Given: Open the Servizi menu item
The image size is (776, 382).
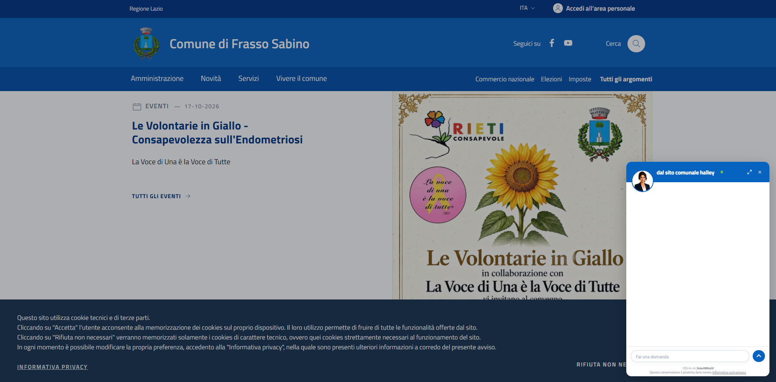Looking at the screenshot, I should (x=249, y=78).
